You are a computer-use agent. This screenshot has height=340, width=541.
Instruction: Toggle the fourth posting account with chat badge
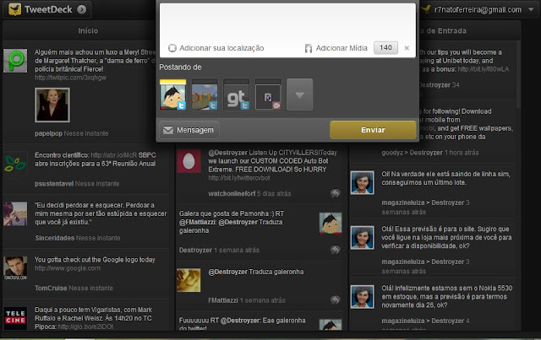(x=268, y=94)
